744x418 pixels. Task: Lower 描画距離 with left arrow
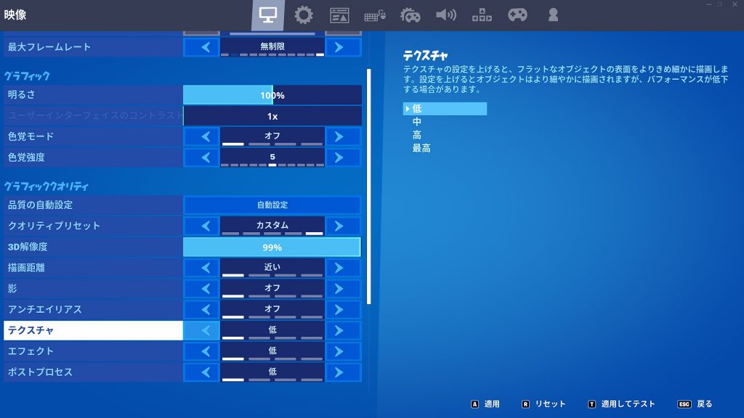click(x=202, y=268)
